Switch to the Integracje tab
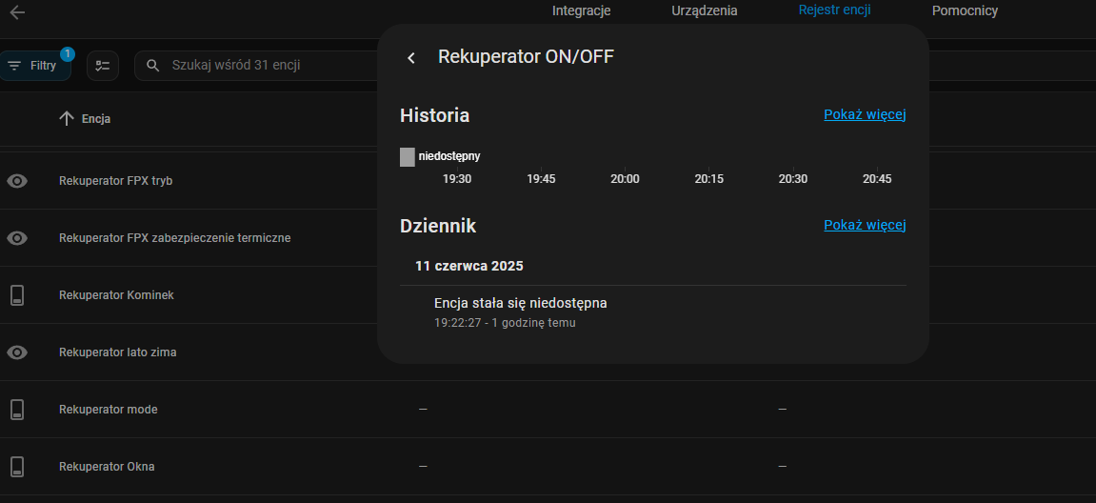Screen dimensions: 1096x503 581,11
